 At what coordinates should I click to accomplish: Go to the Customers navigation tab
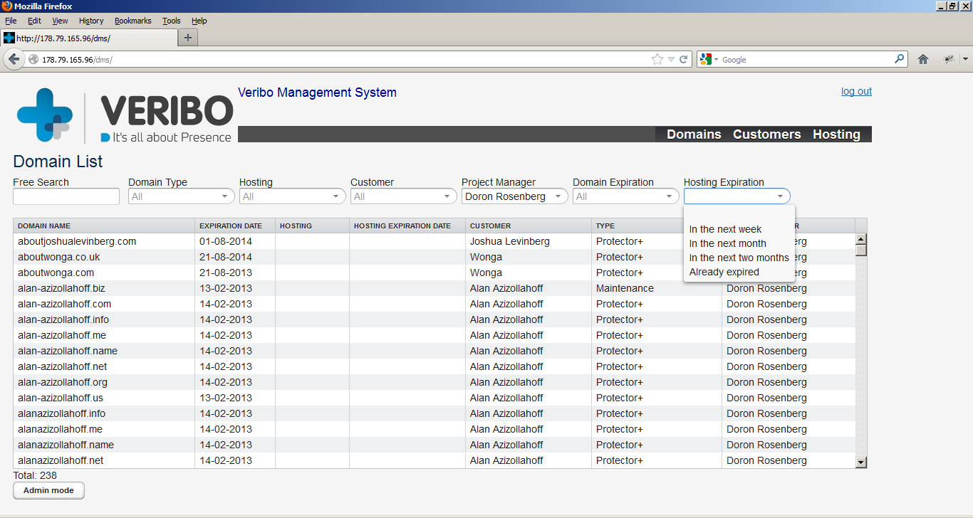[766, 134]
